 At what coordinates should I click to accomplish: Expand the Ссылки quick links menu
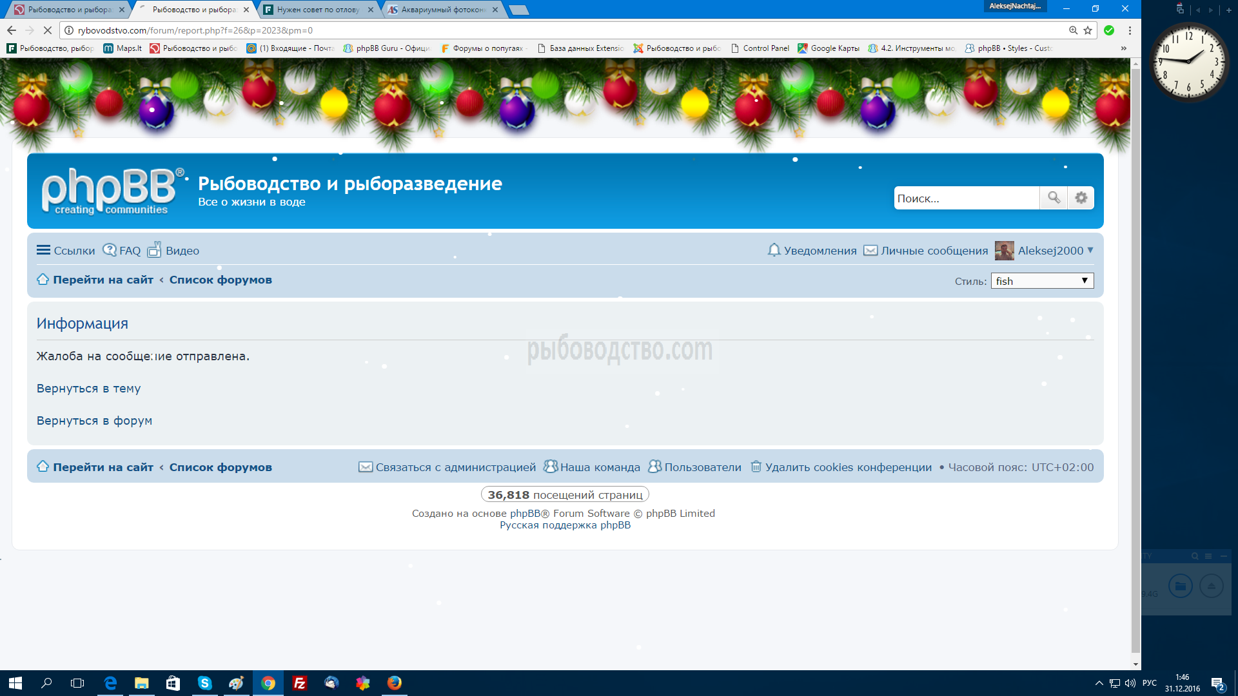pos(66,251)
